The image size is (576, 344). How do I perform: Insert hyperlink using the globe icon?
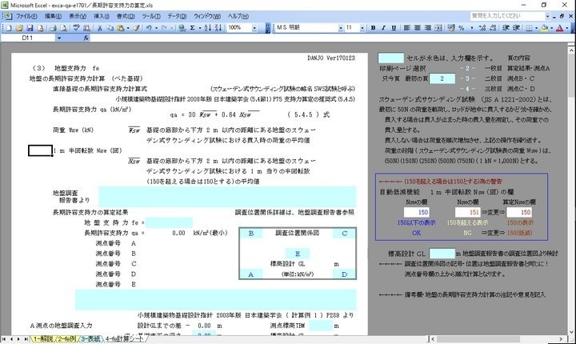[182, 28]
